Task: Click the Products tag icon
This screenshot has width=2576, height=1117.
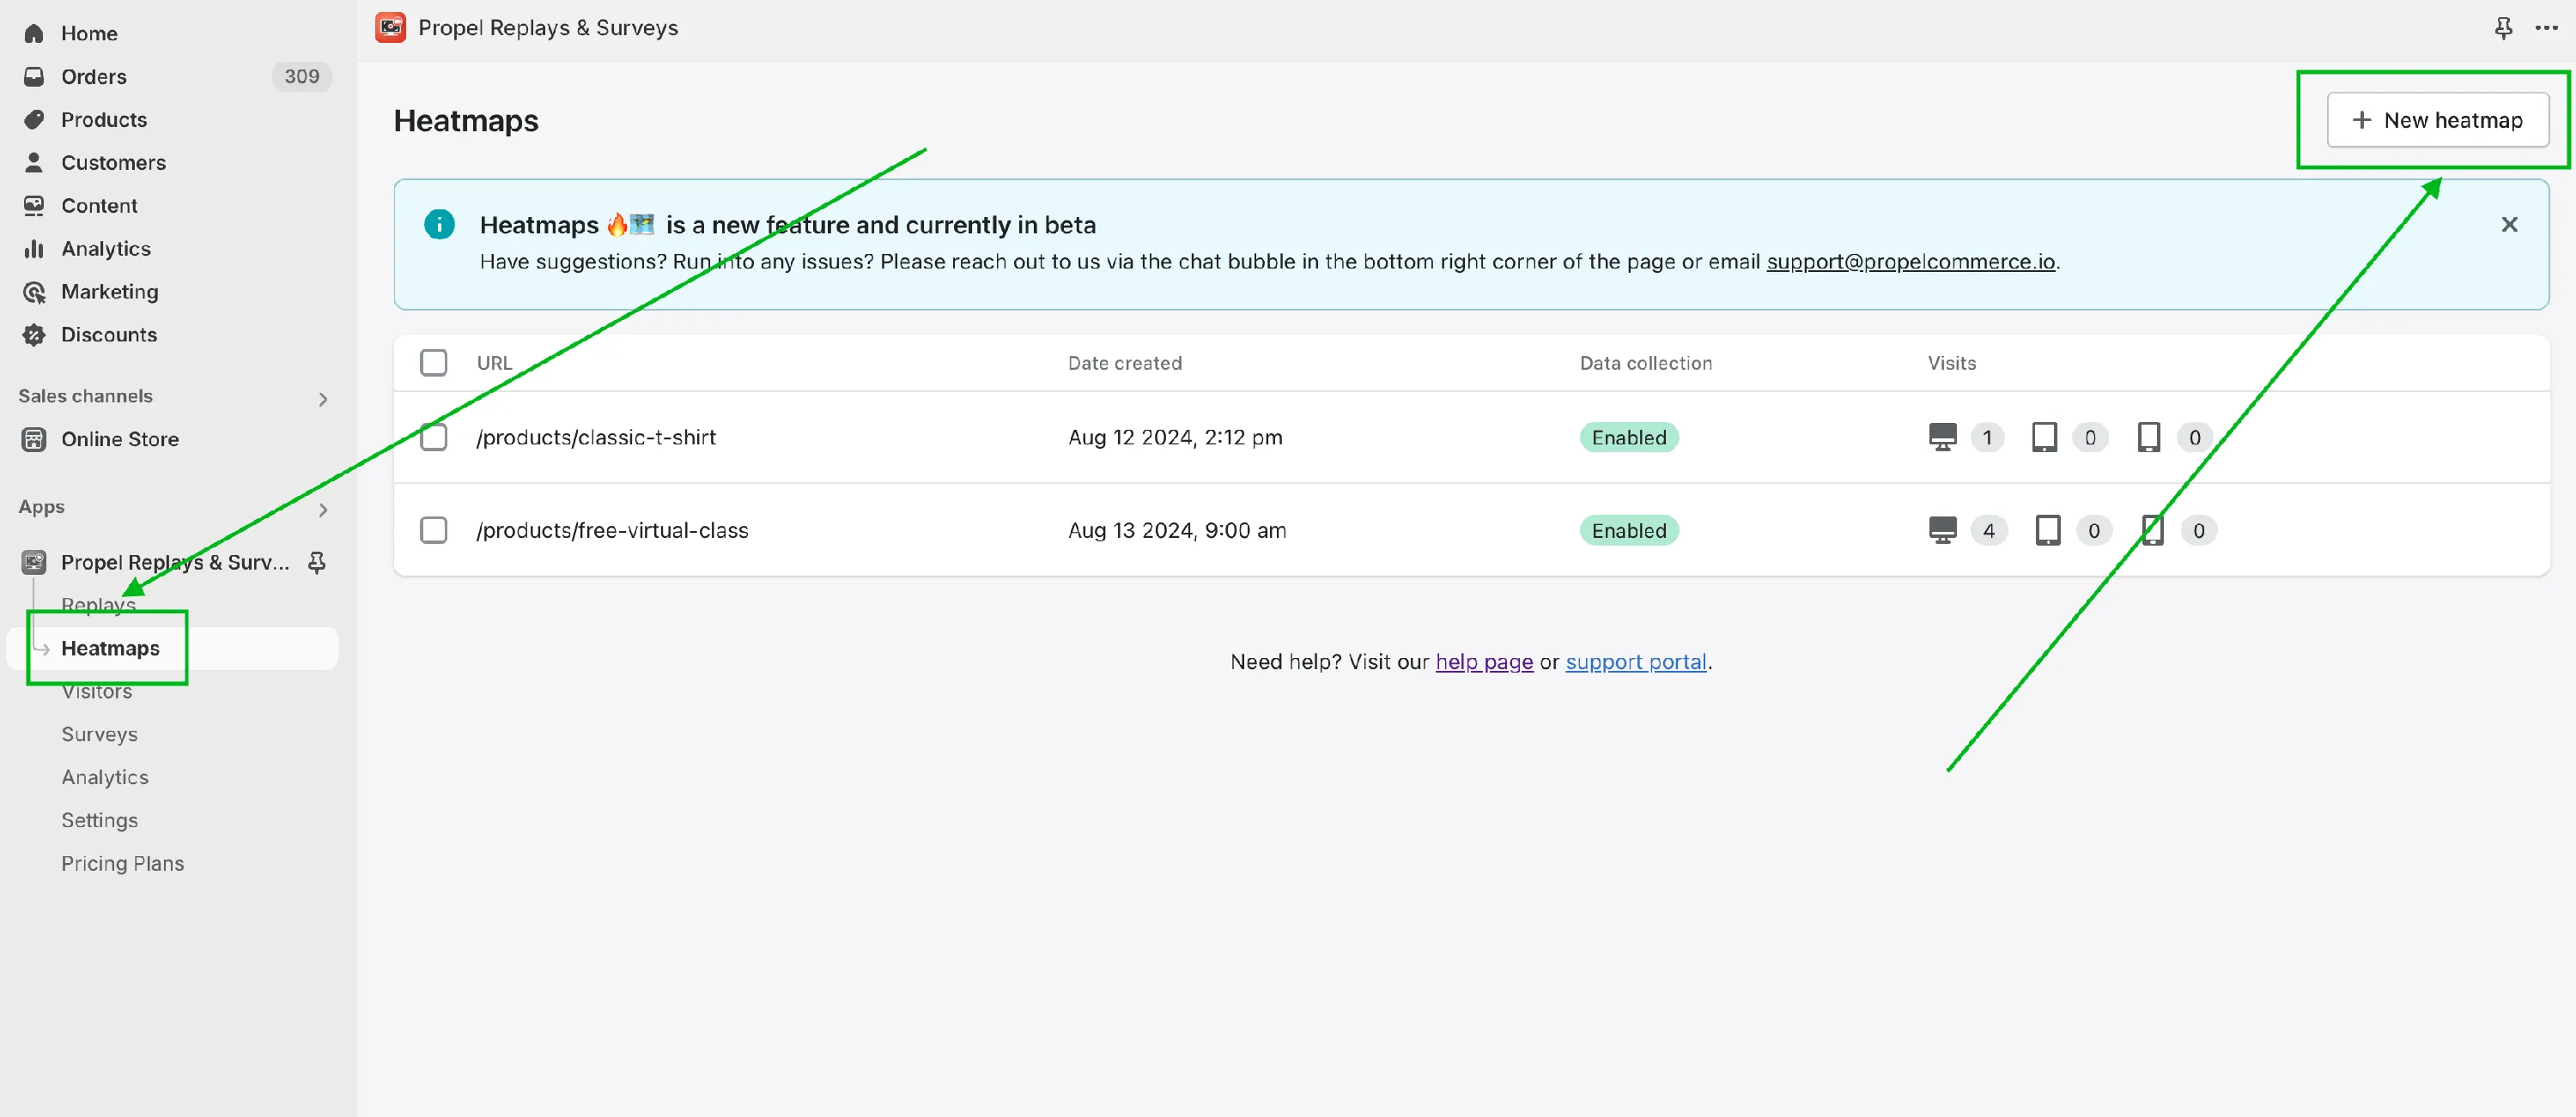Action: point(34,119)
